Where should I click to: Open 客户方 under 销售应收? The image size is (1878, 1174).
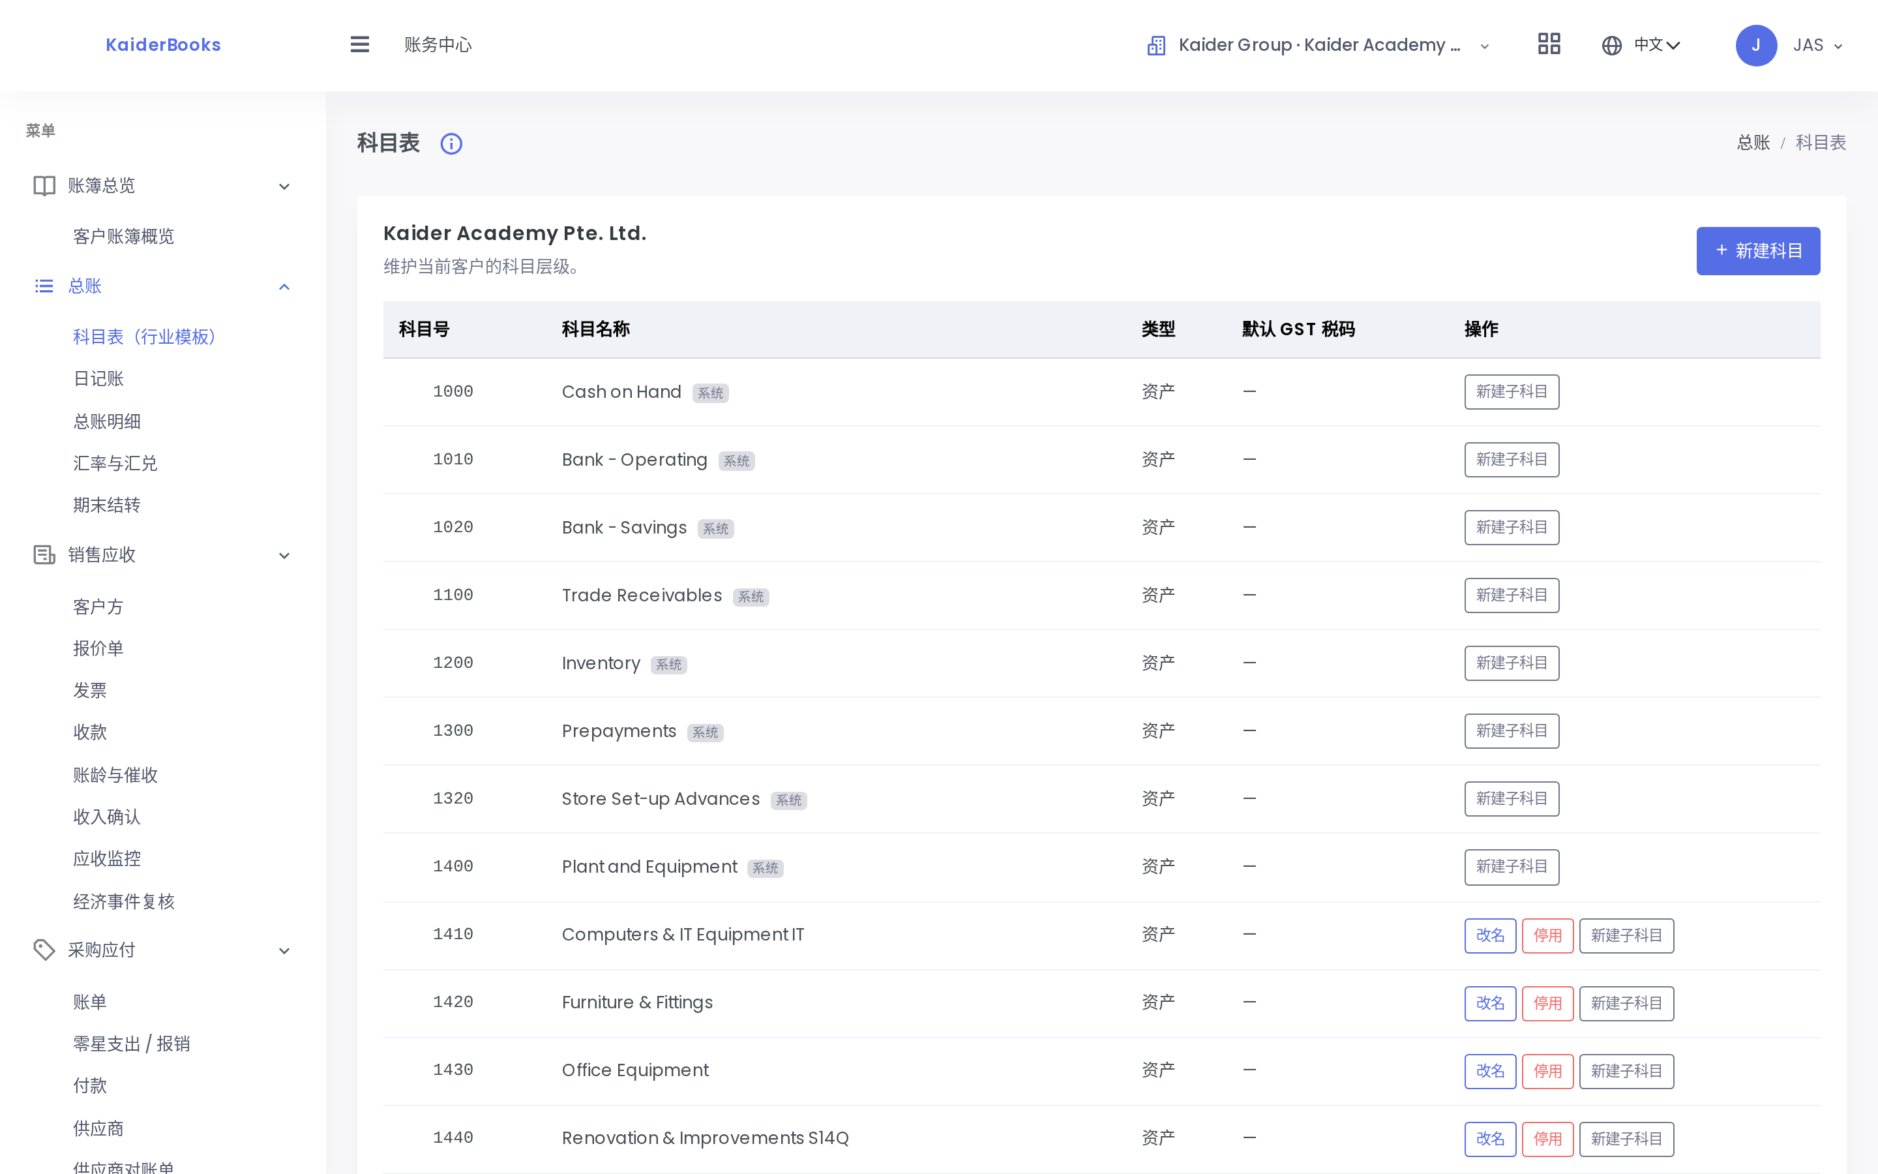(98, 607)
